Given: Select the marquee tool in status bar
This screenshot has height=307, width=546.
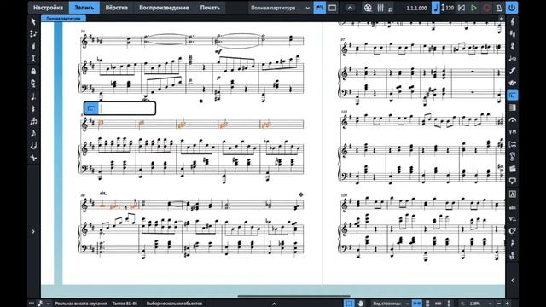Looking at the screenshot, I should [x=349, y=304].
